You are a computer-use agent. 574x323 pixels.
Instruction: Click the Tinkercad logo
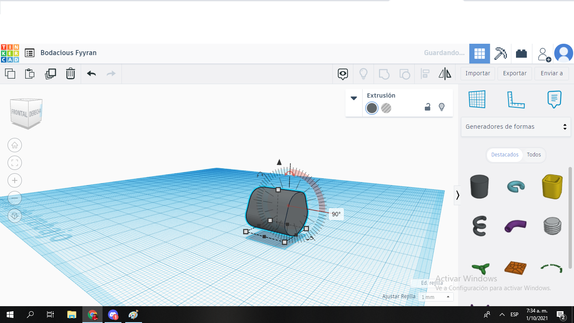(x=10, y=53)
